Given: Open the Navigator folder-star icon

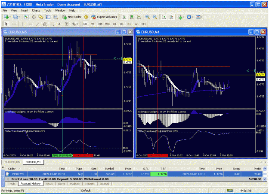Looking at the screenshot, I should [41, 17].
